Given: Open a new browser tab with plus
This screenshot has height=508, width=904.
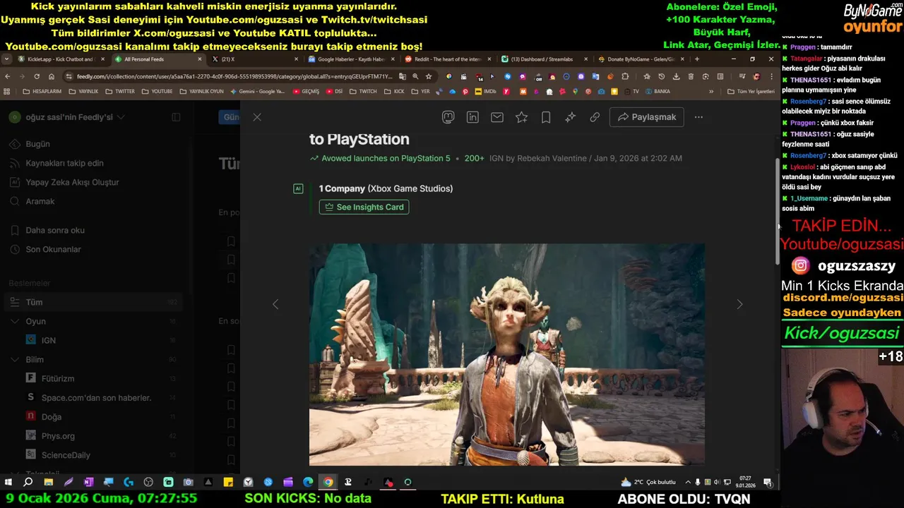Looking at the screenshot, I should click(x=697, y=59).
